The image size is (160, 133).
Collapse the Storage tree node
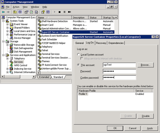(x=3, y=42)
